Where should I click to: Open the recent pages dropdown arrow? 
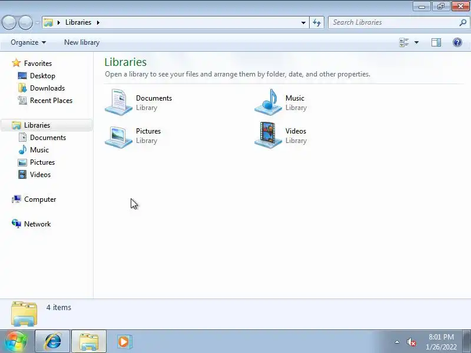38,22
